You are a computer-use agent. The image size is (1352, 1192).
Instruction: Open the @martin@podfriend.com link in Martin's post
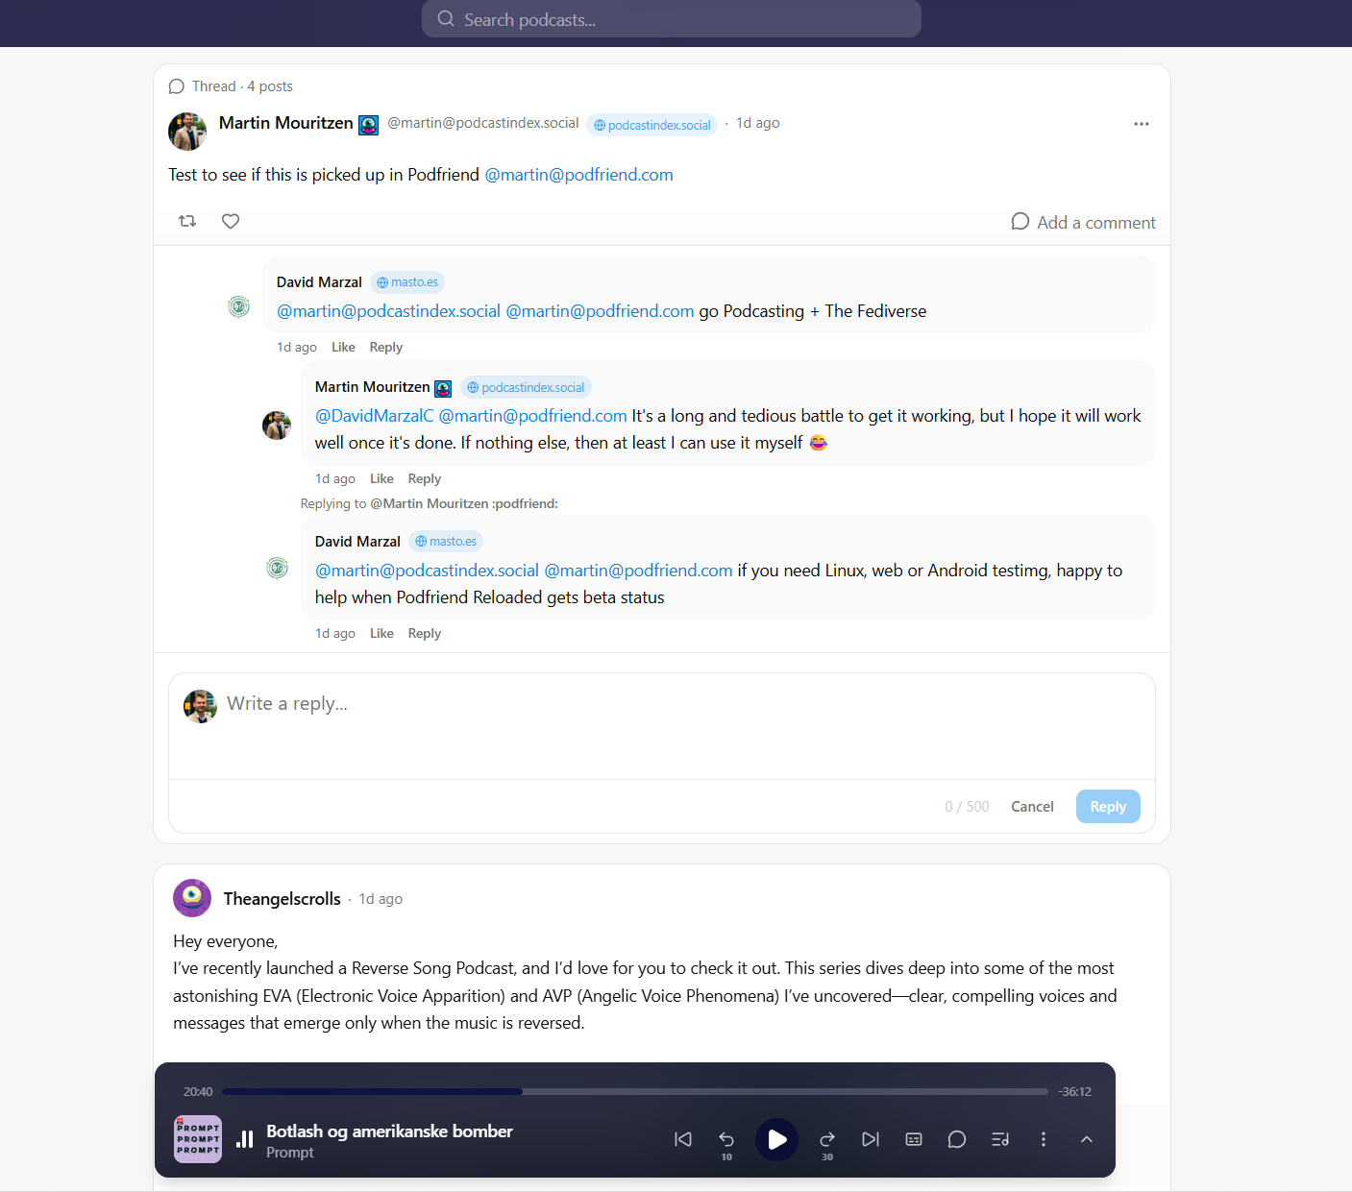coord(578,175)
